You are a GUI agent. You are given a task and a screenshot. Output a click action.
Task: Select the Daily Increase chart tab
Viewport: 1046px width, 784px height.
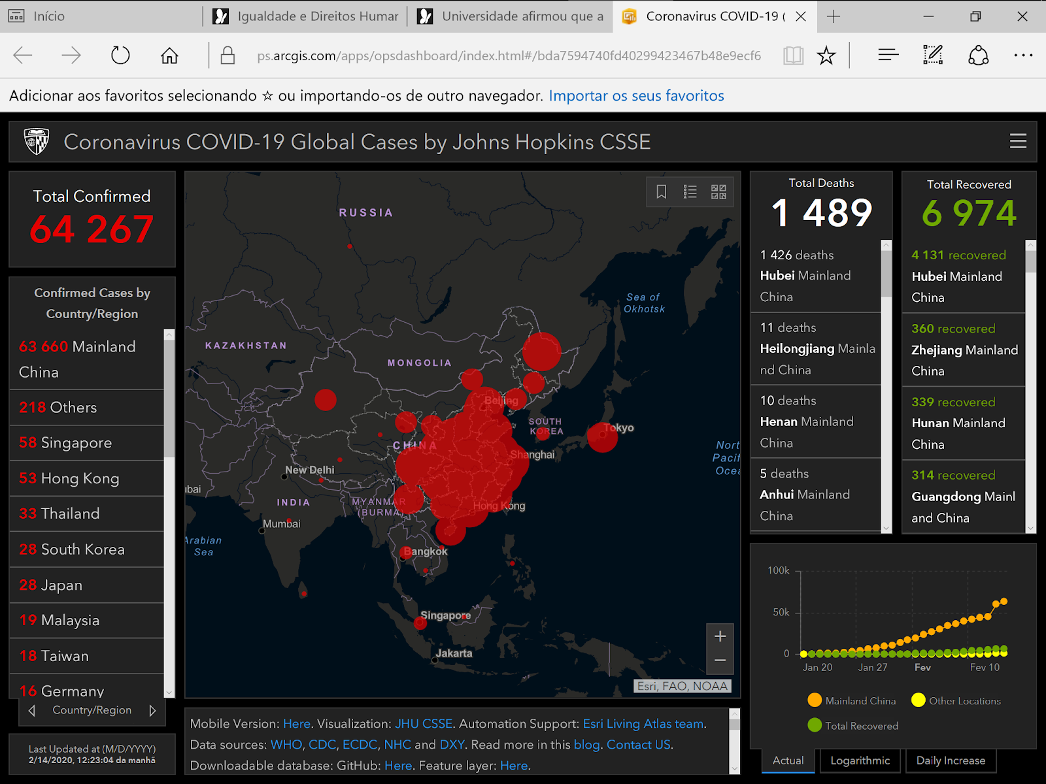tap(951, 760)
